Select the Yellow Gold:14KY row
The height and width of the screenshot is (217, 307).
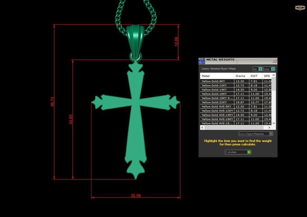[x=236, y=90]
